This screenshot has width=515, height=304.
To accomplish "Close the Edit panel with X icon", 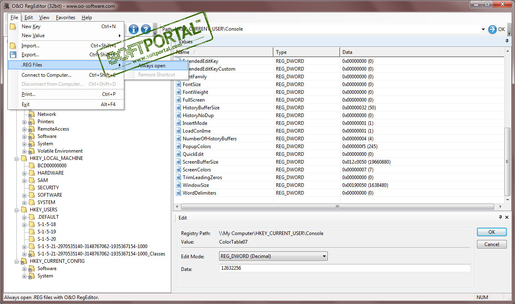I will pyautogui.click(x=507, y=218).
